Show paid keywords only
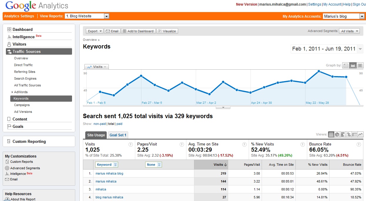The width and height of the screenshot is (366, 201). tap(119, 124)
